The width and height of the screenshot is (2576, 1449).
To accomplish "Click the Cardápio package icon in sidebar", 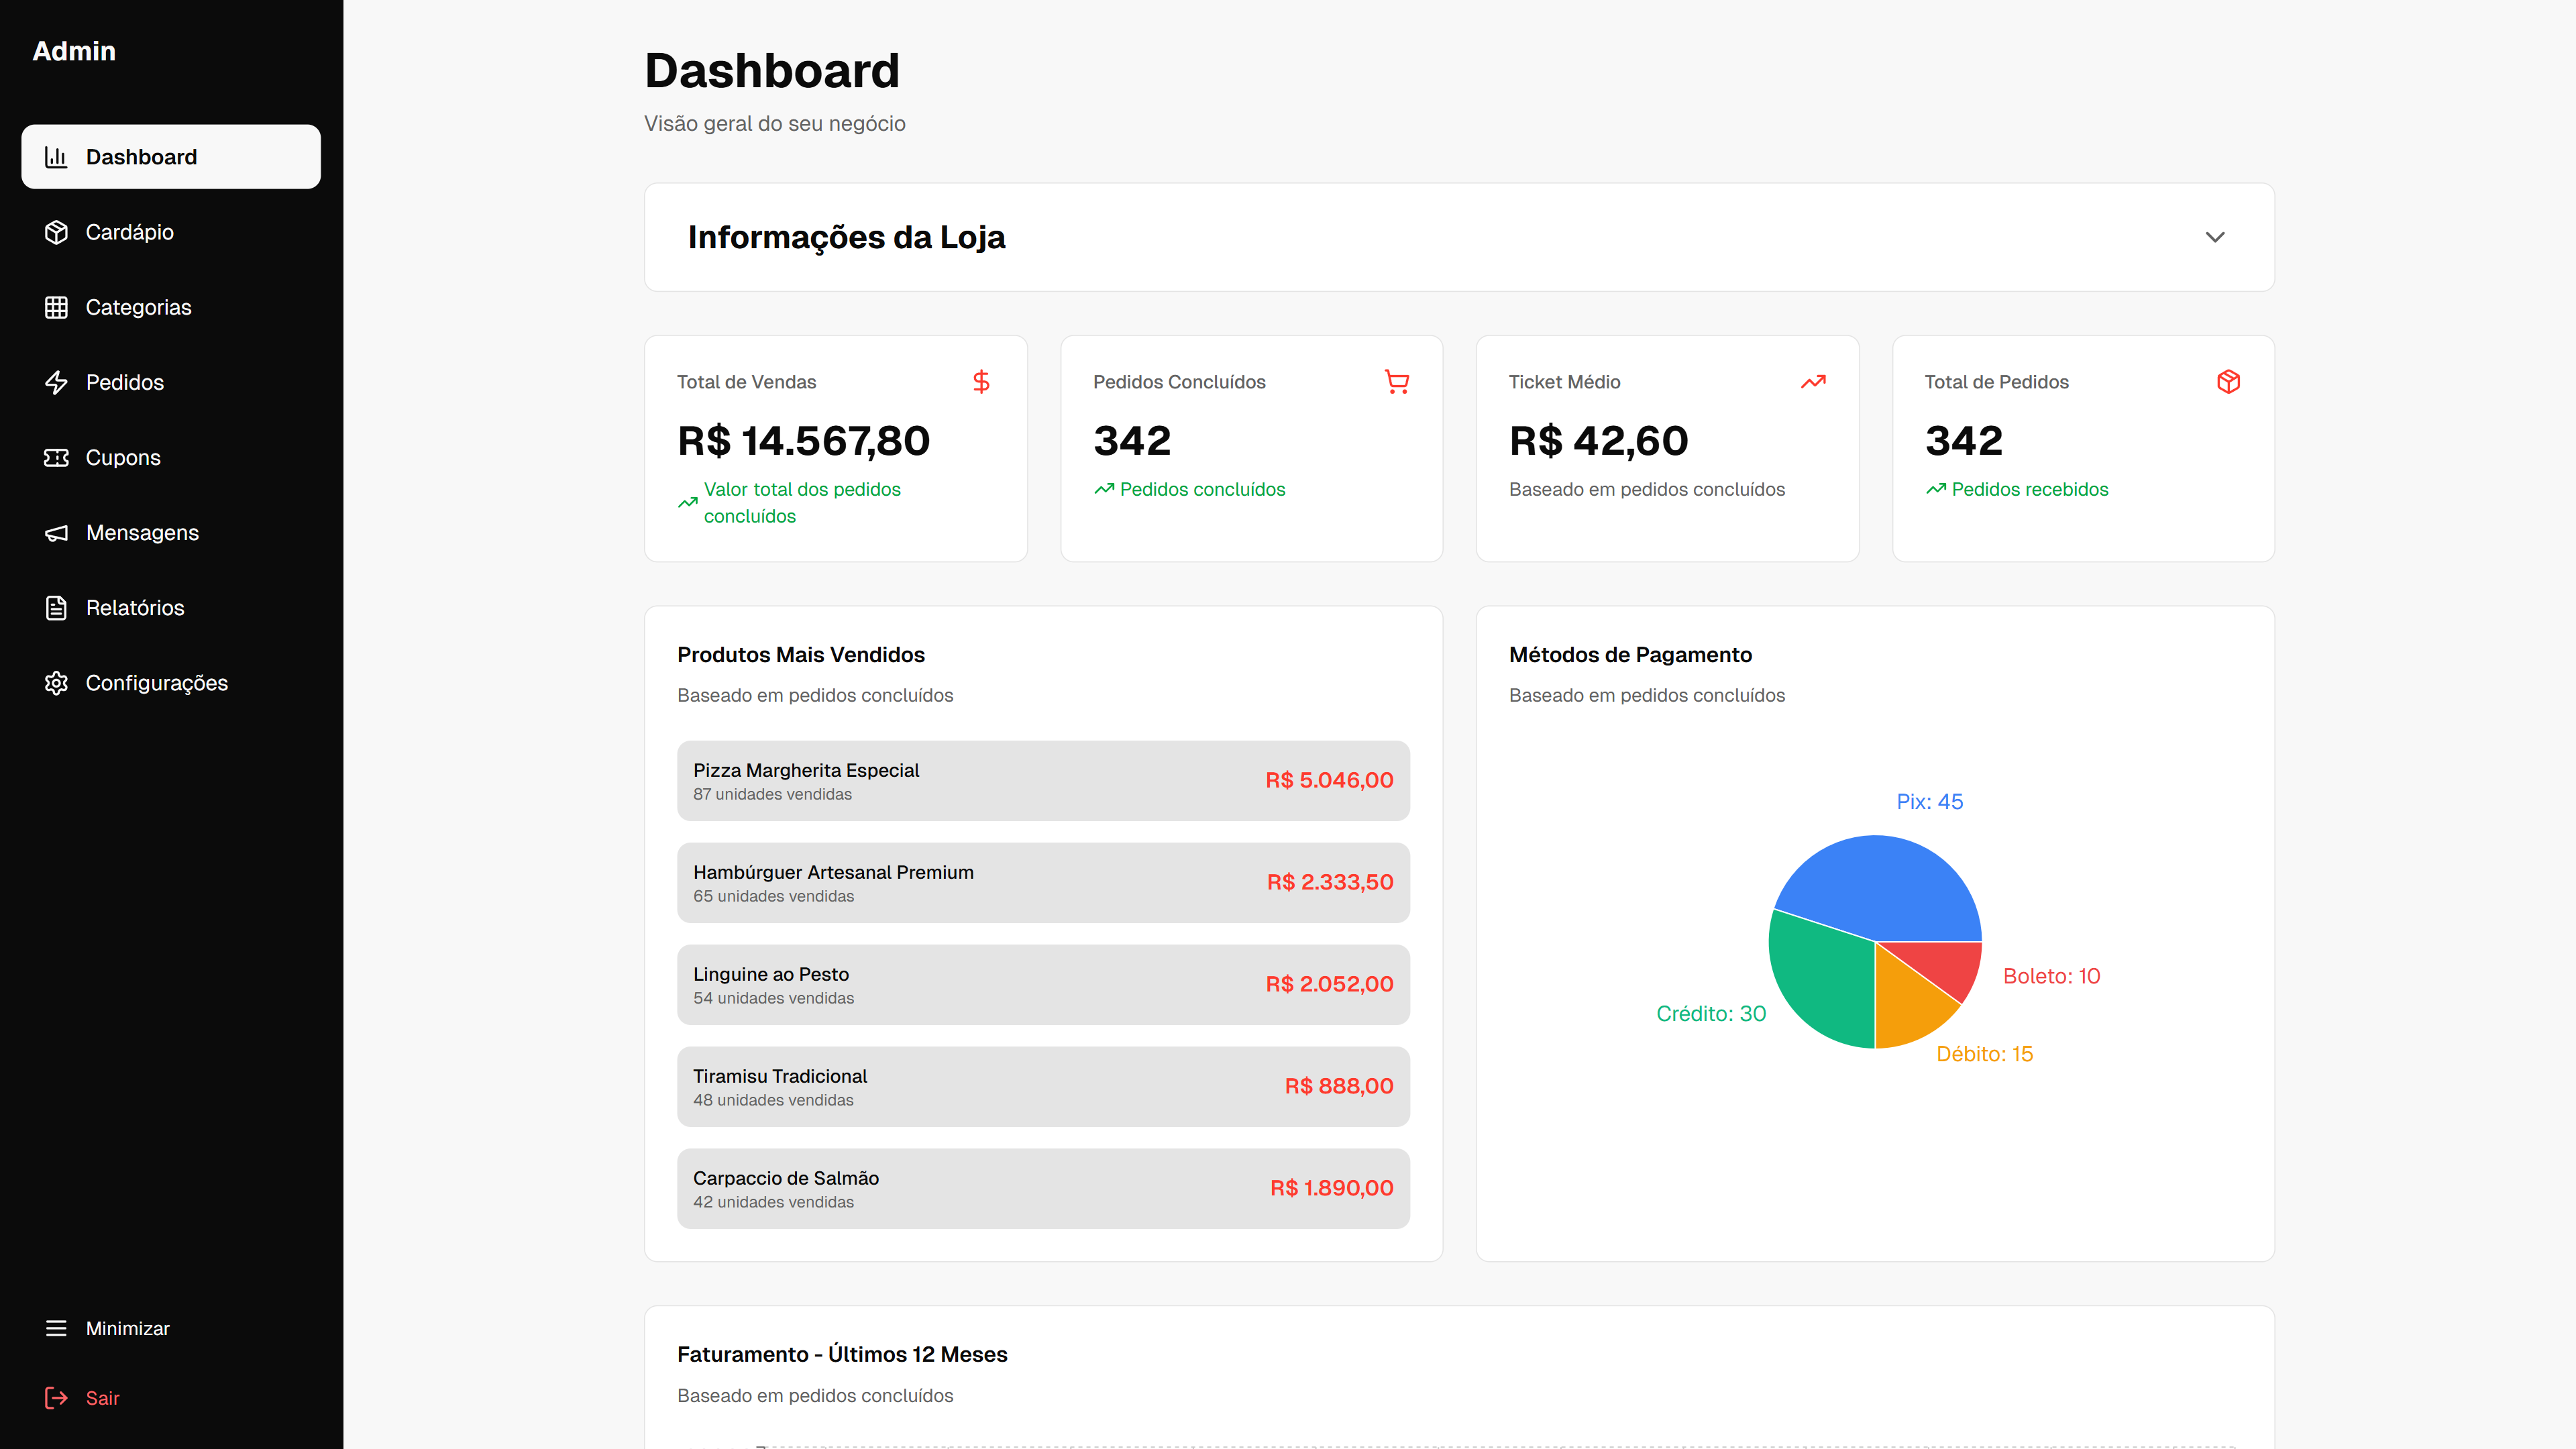I will click(x=57, y=232).
